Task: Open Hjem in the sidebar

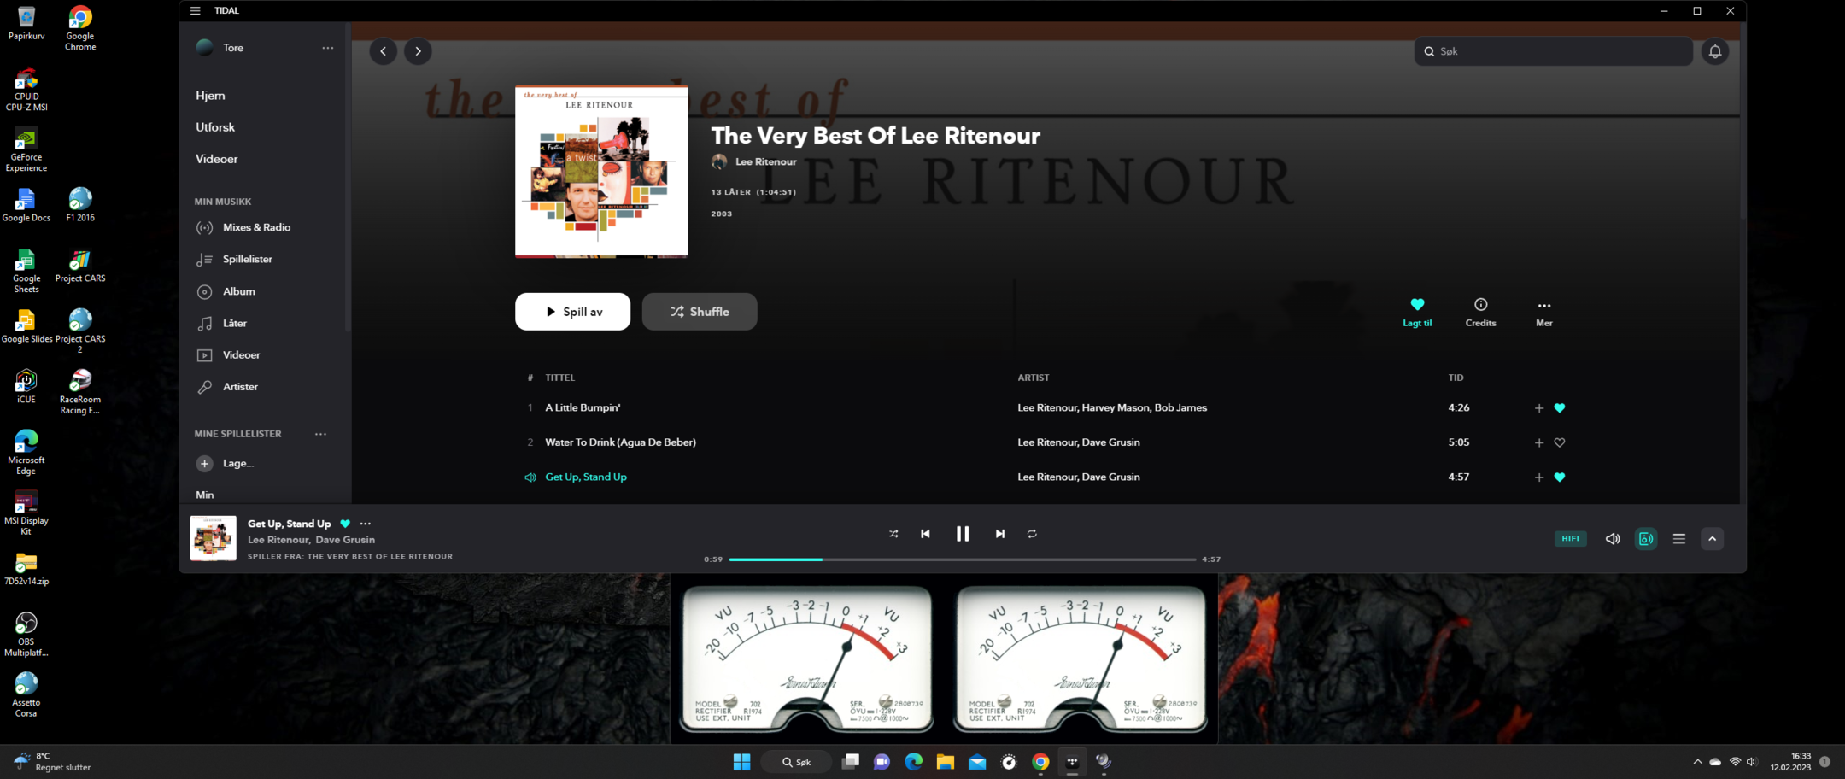Action: pyautogui.click(x=210, y=96)
